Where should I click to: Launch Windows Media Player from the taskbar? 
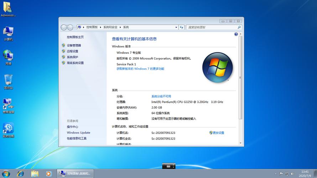(49, 174)
